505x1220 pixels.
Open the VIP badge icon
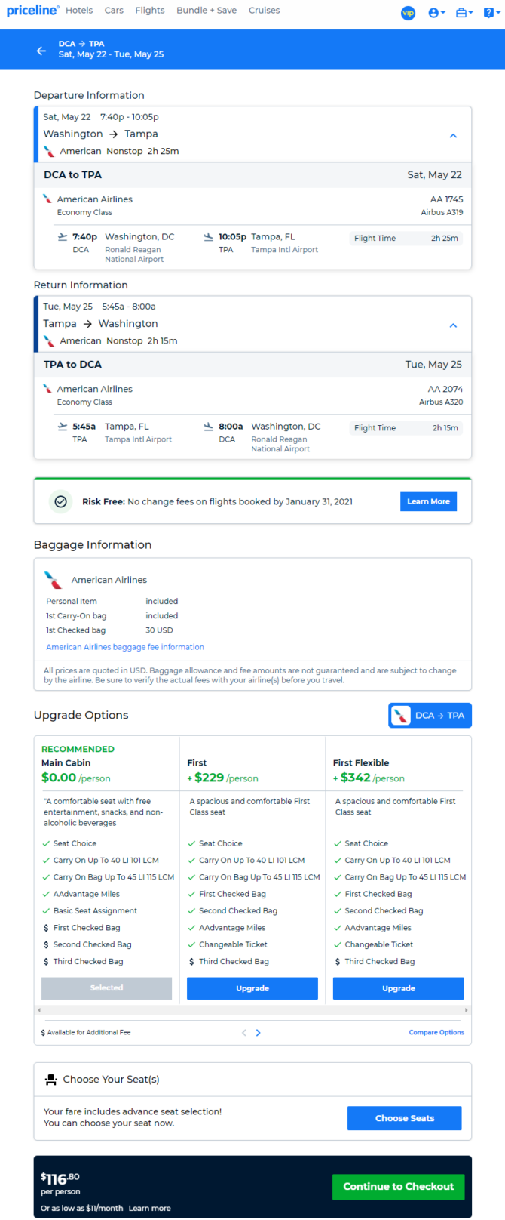(x=408, y=13)
